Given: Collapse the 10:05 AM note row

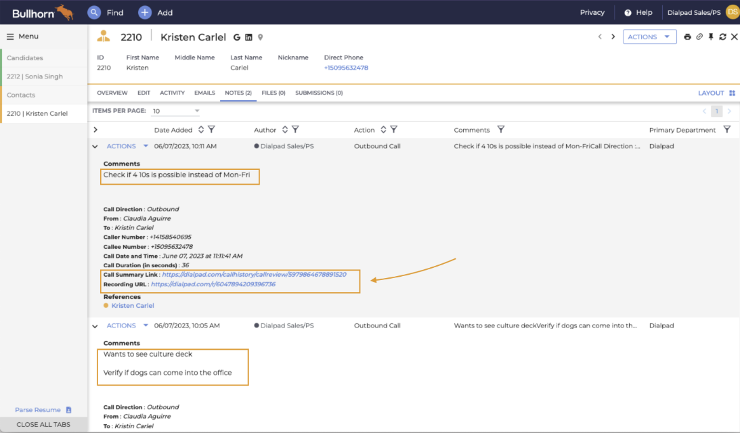Looking at the screenshot, I should pyautogui.click(x=95, y=326).
